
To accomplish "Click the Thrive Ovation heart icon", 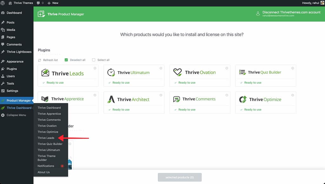I will [x=177, y=72].
